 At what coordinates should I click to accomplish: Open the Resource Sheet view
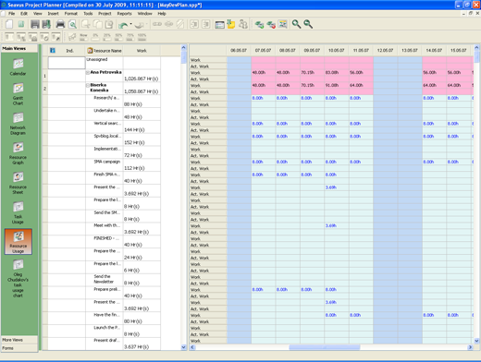tap(18, 183)
